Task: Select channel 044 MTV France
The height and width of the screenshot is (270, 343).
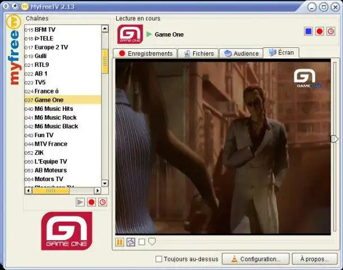Action: click(62, 144)
